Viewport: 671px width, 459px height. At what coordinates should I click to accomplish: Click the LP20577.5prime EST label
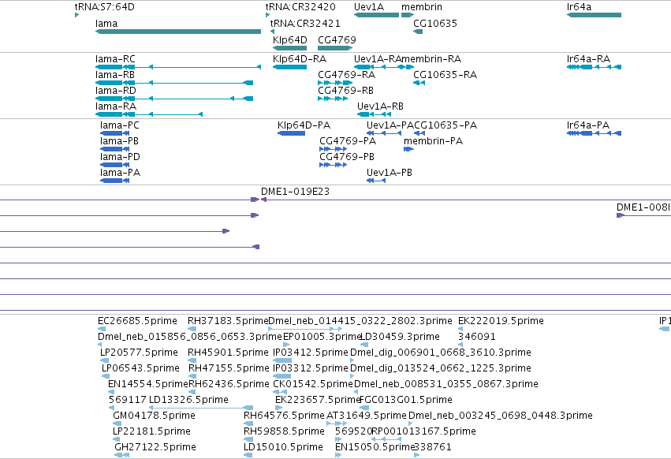tap(139, 353)
